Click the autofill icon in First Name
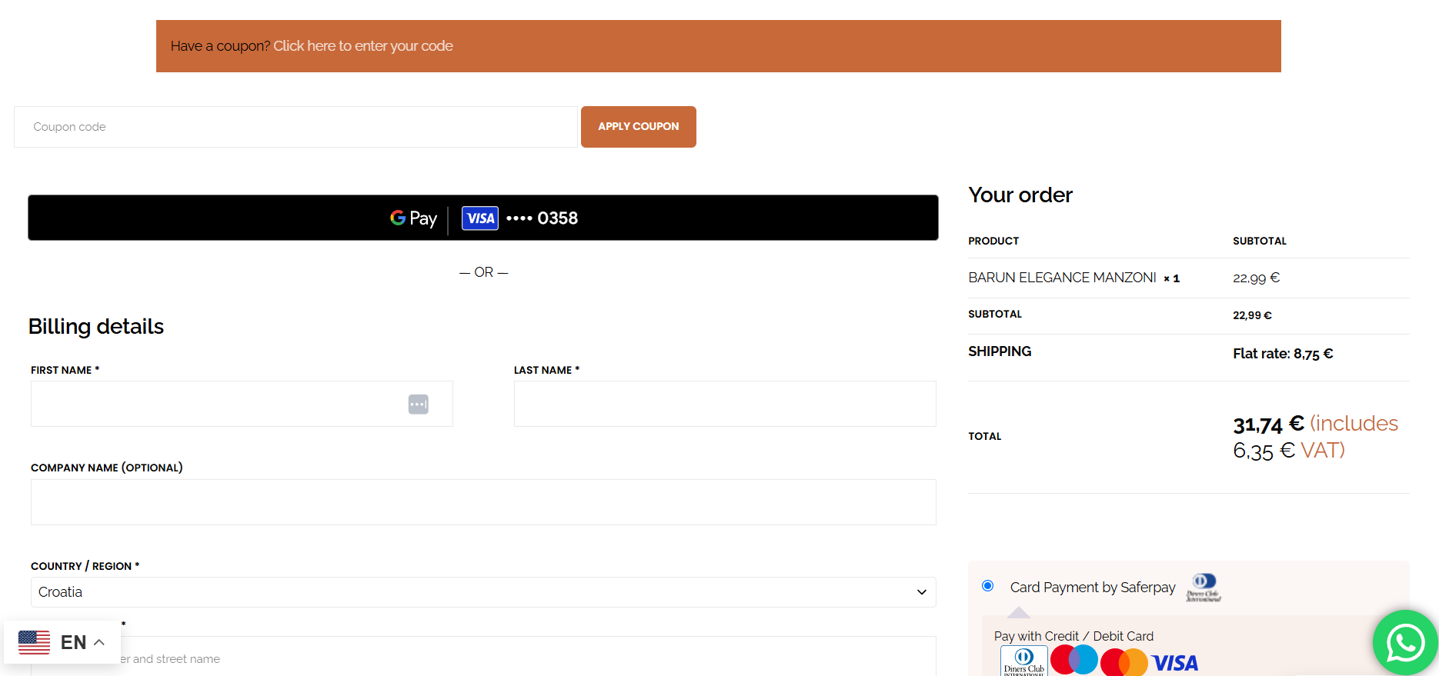Image resolution: width=1439 pixels, height=676 pixels. click(418, 405)
